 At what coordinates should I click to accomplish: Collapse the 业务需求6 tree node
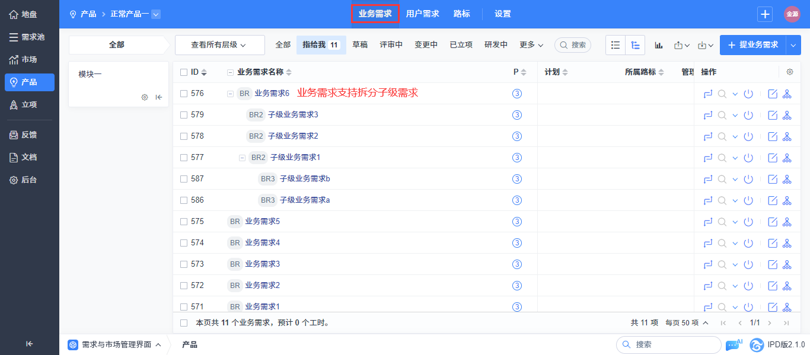[x=230, y=94]
